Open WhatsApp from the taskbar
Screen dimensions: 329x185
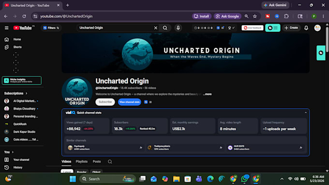click(x=244, y=179)
